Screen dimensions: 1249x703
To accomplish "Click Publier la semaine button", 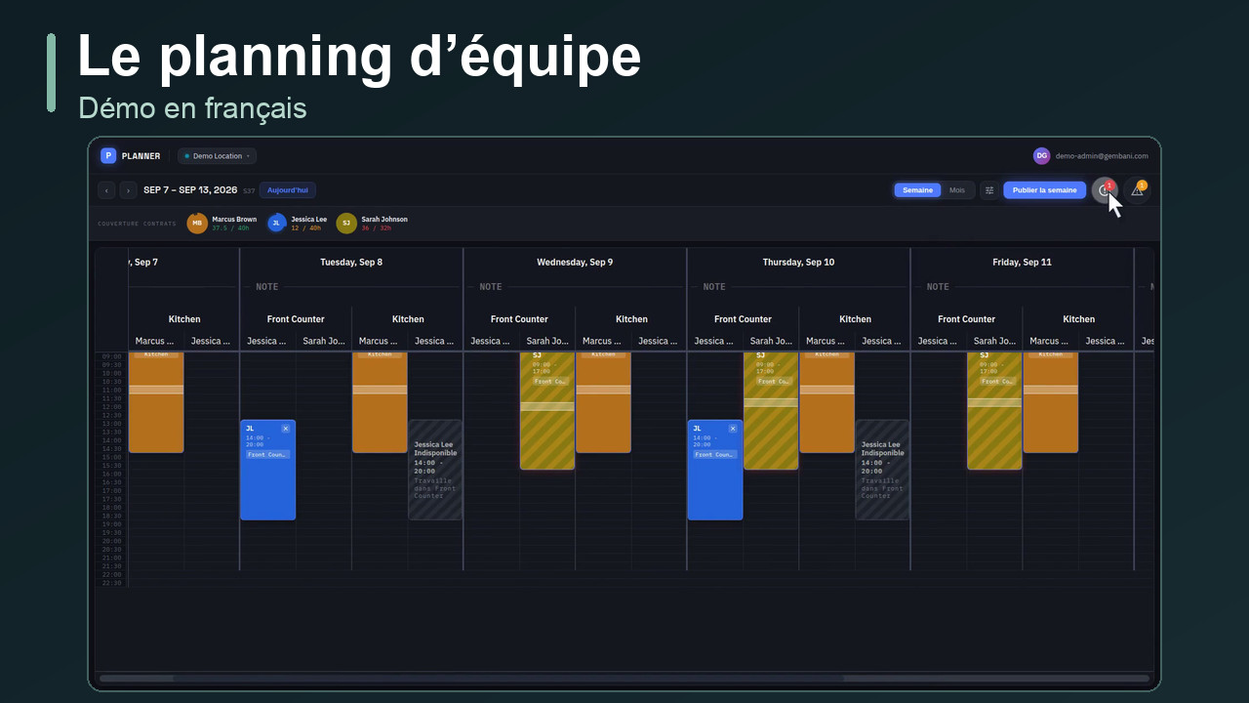I will (x=1044, y=190).
